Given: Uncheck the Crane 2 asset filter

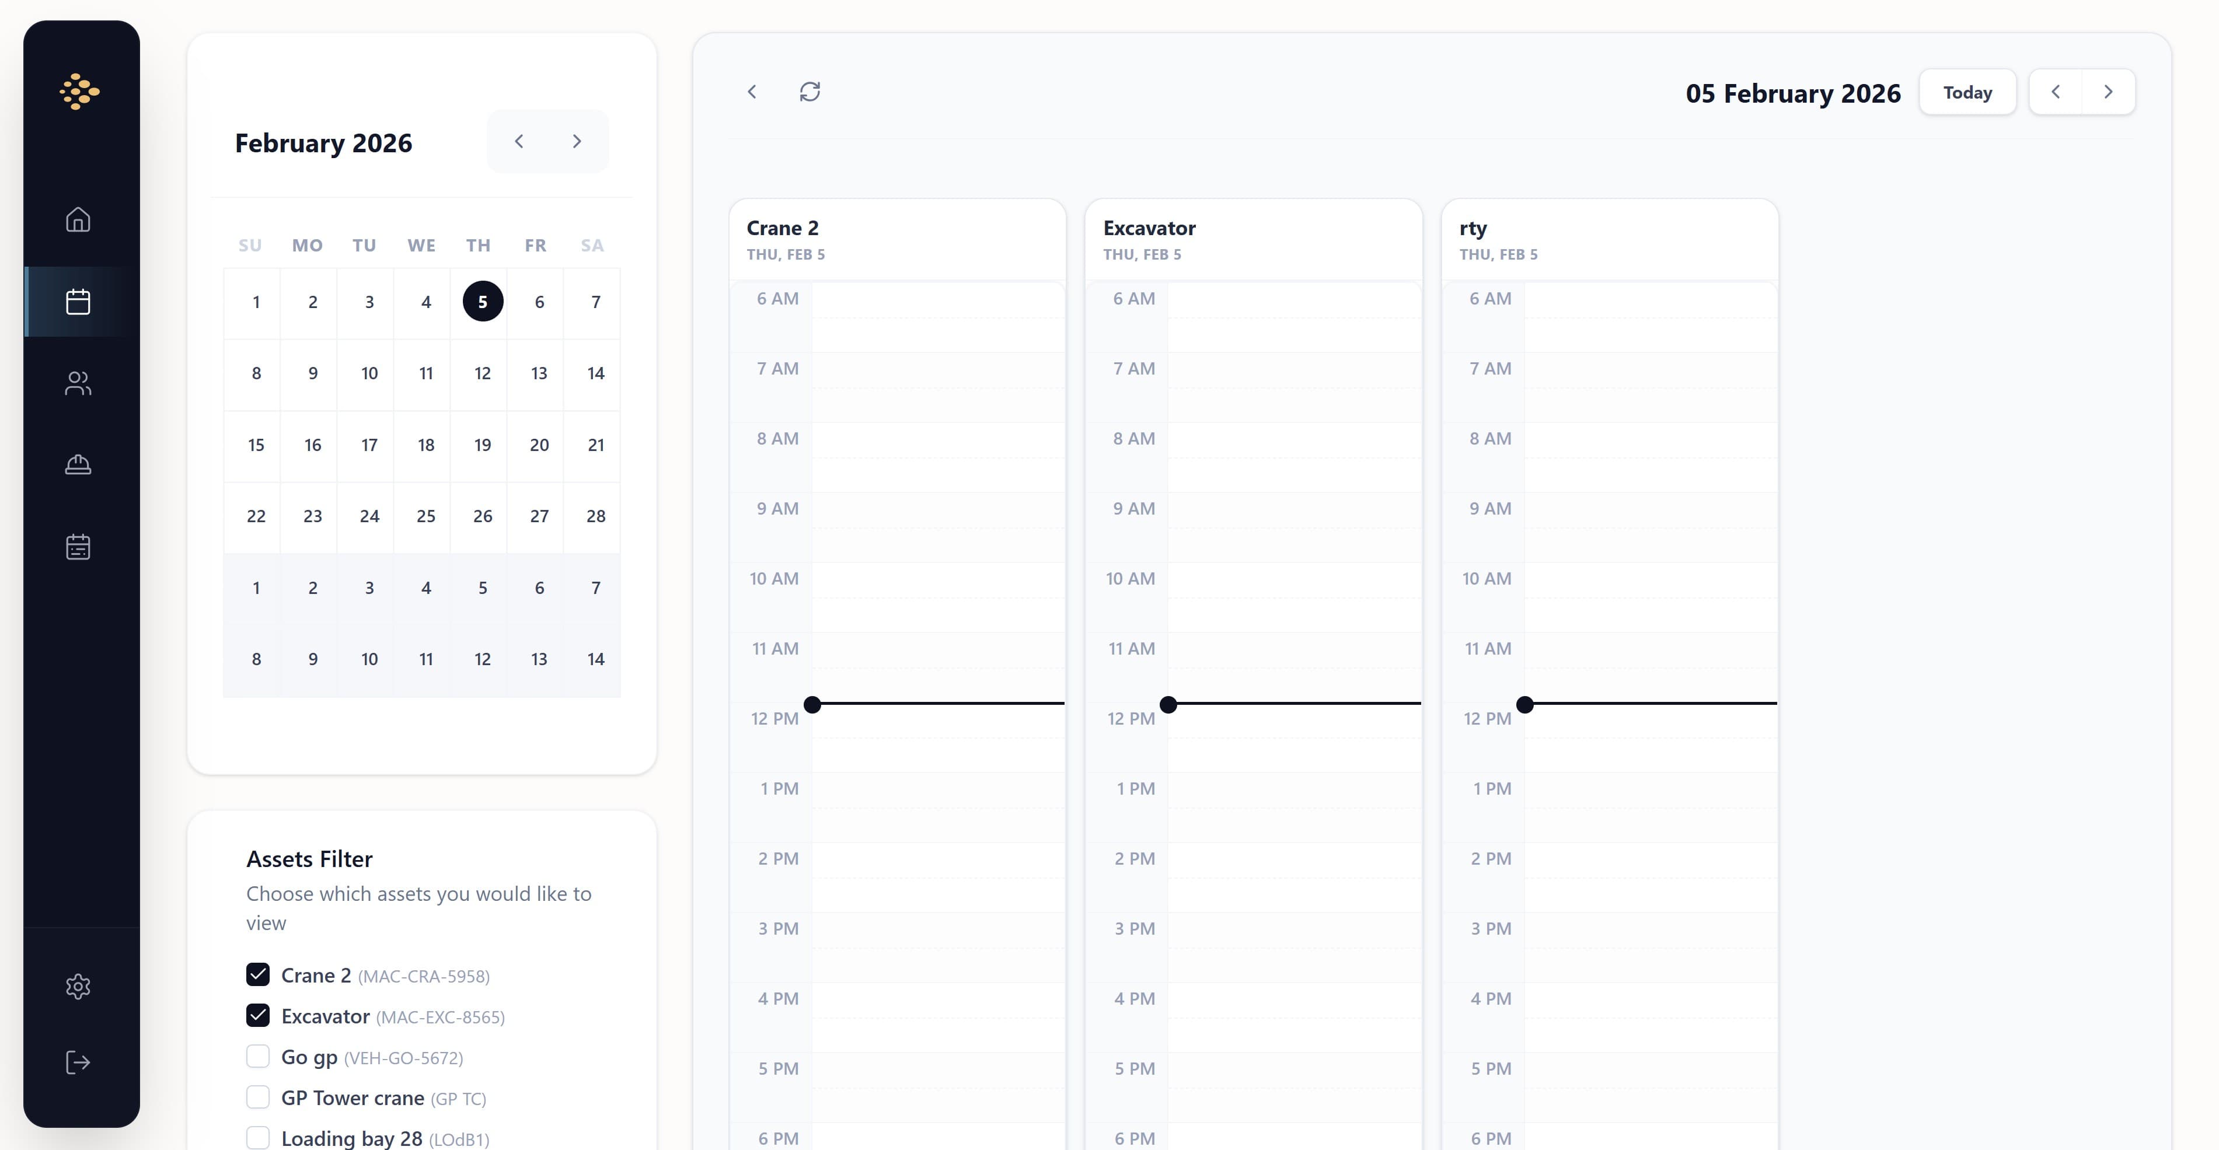Looking at the screenshot, I should point(257,974).
